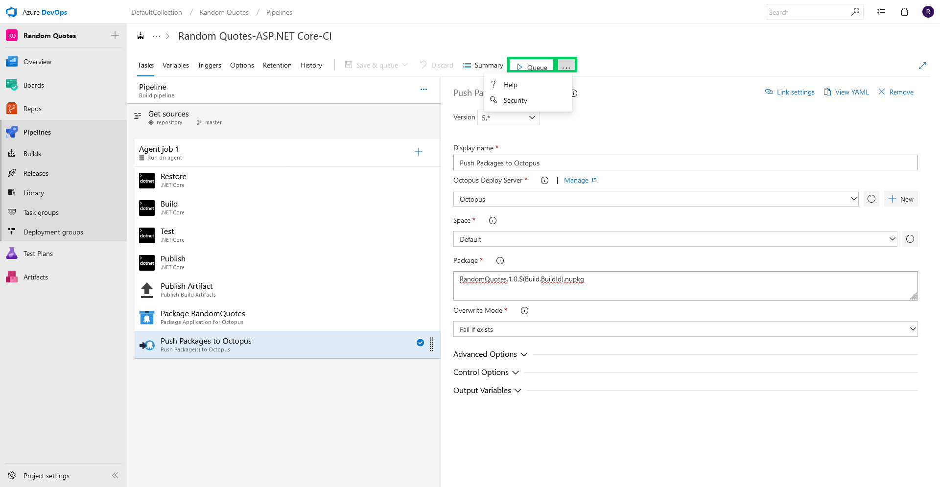Switch to the Variables tab
940x487 pixels.
176,65
